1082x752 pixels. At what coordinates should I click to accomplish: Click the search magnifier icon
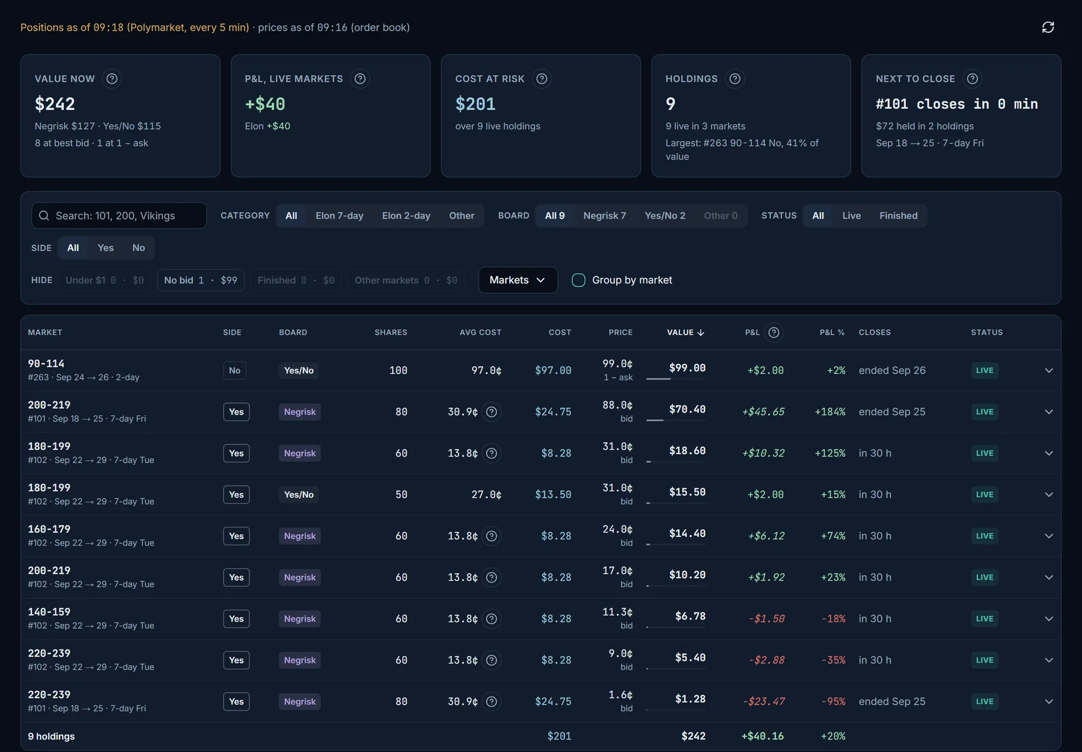coord(44,216)
